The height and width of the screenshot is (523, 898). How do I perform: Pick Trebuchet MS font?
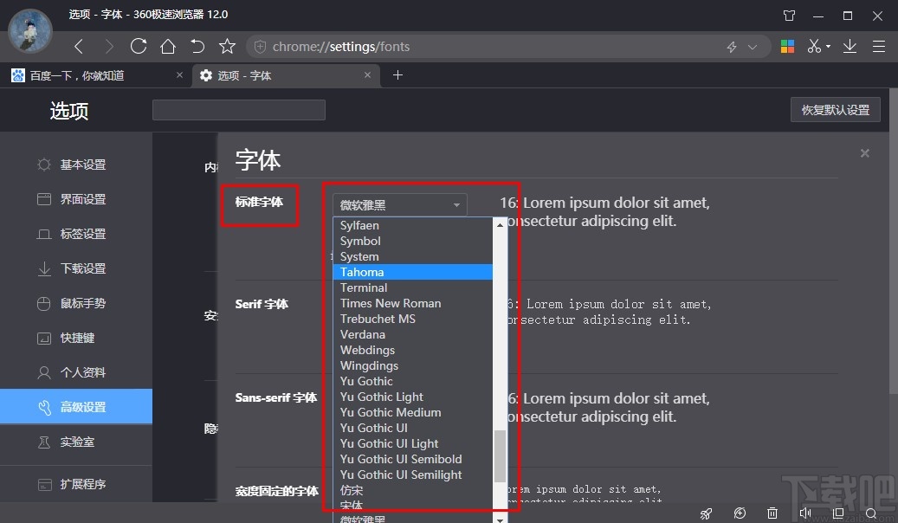tap(413, 319)
